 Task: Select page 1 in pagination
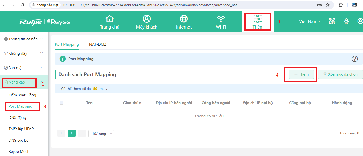(72, 133)
